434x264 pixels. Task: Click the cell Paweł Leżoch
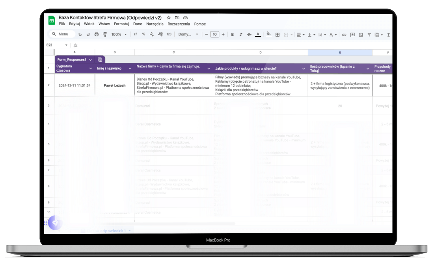115,86
